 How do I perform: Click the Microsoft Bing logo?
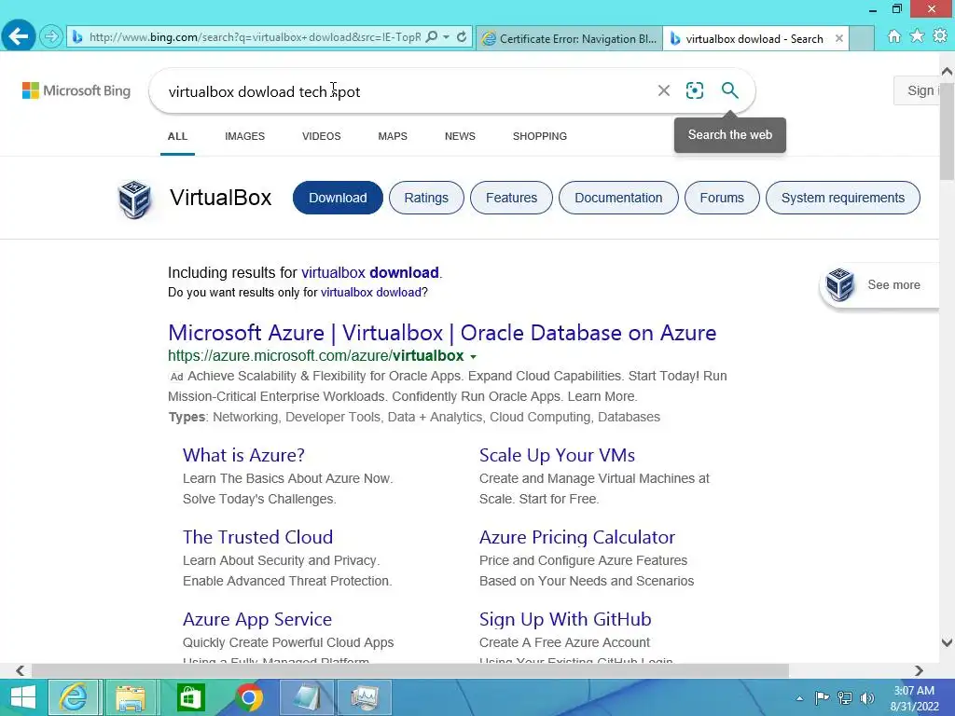point(76,90)
